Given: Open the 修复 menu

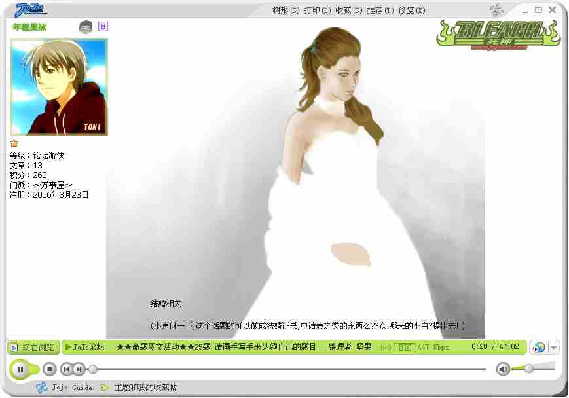Looking at the screenshot, I should [x=411, y=10].
